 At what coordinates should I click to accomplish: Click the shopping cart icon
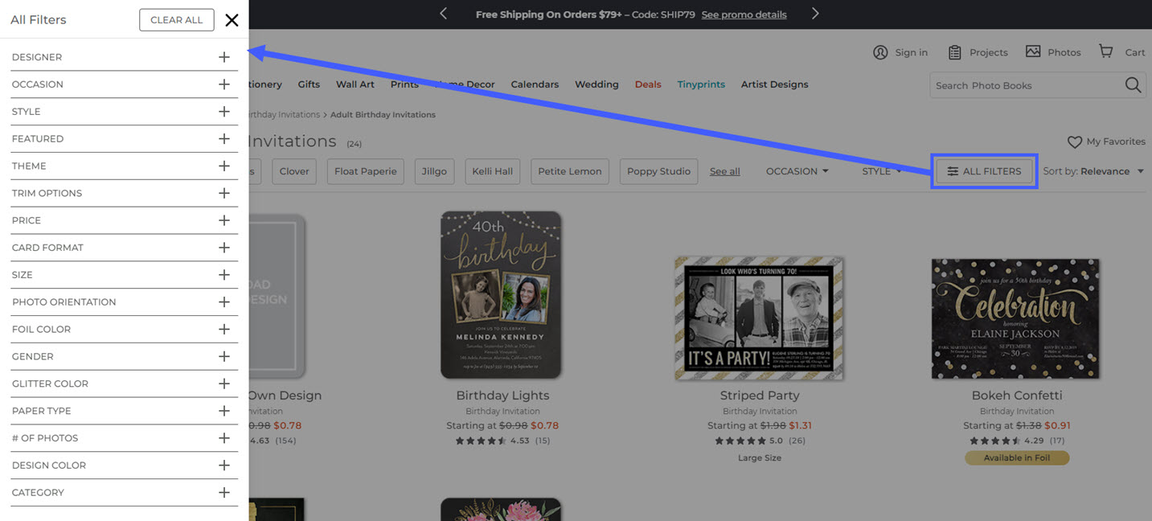1106,51
